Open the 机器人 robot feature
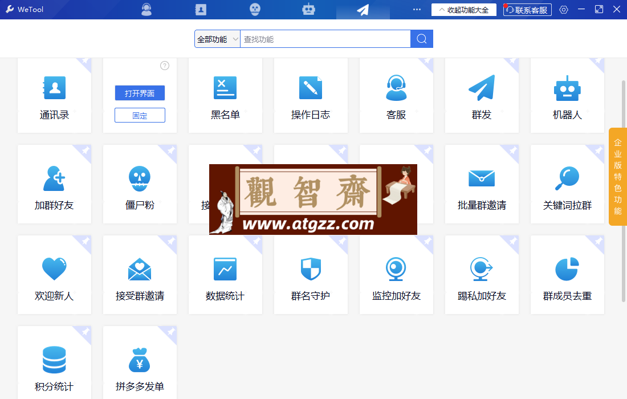Image resolution: width=627 pixels, height=399 pixels. click(567, 96)
